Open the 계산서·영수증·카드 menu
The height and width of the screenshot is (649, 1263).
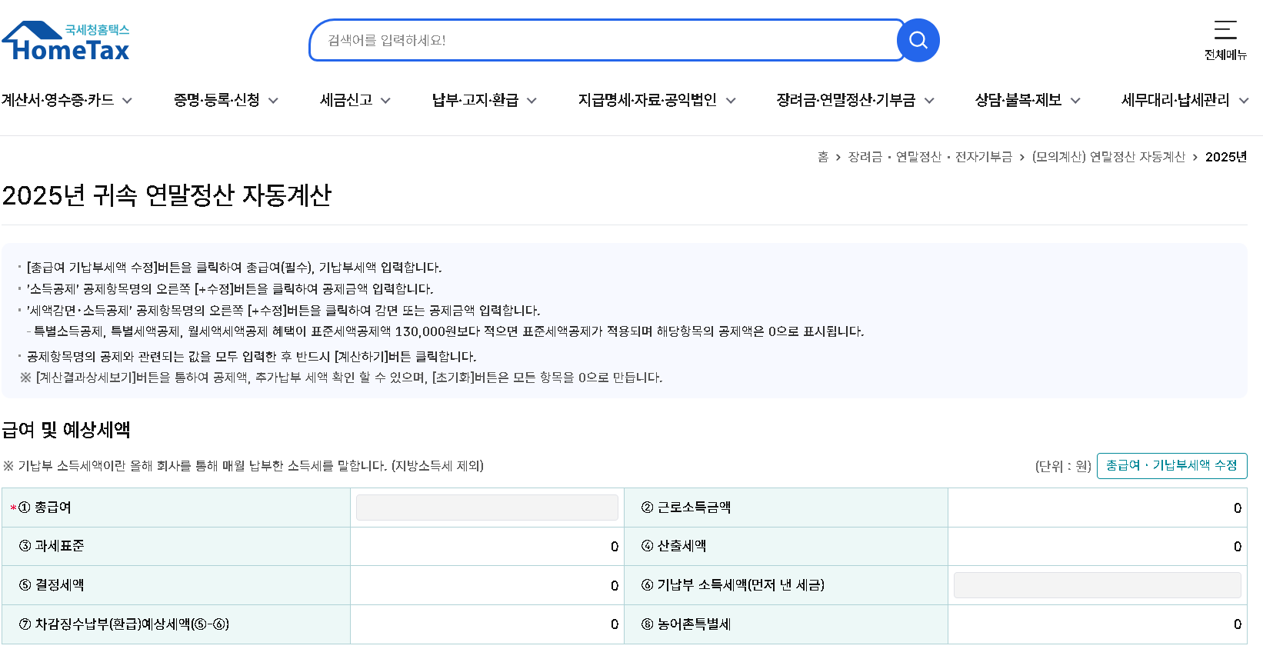point(67,100)
